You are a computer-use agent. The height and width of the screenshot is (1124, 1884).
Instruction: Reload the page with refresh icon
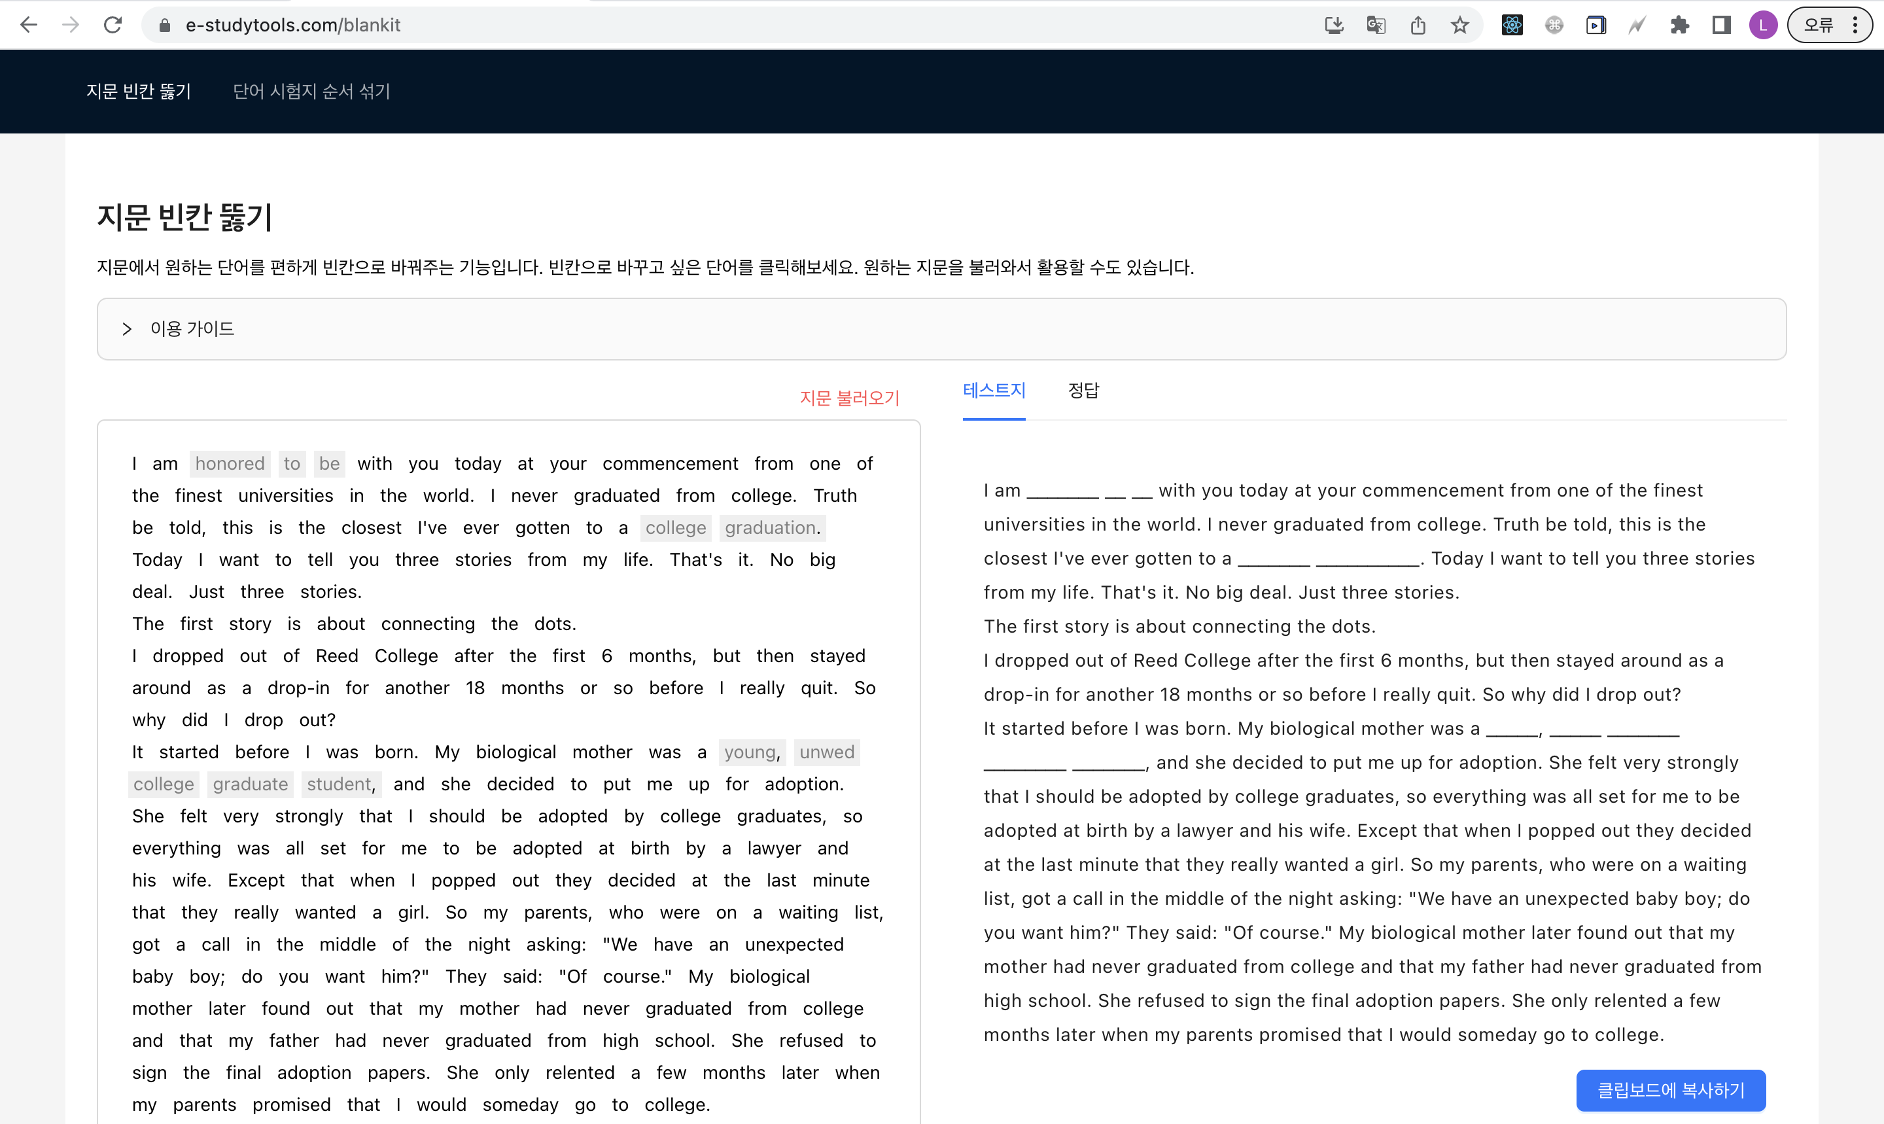point(113,25)
